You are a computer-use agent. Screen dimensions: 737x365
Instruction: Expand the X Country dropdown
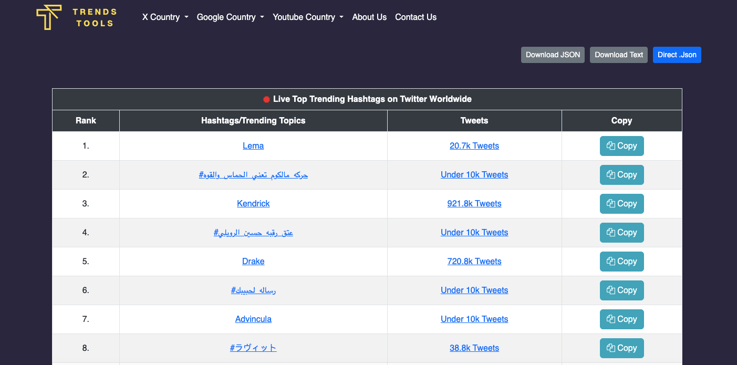(165, 17)
